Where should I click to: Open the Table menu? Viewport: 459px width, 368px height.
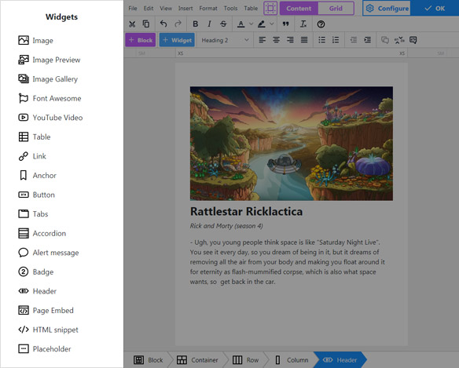(x=251, y=8)
